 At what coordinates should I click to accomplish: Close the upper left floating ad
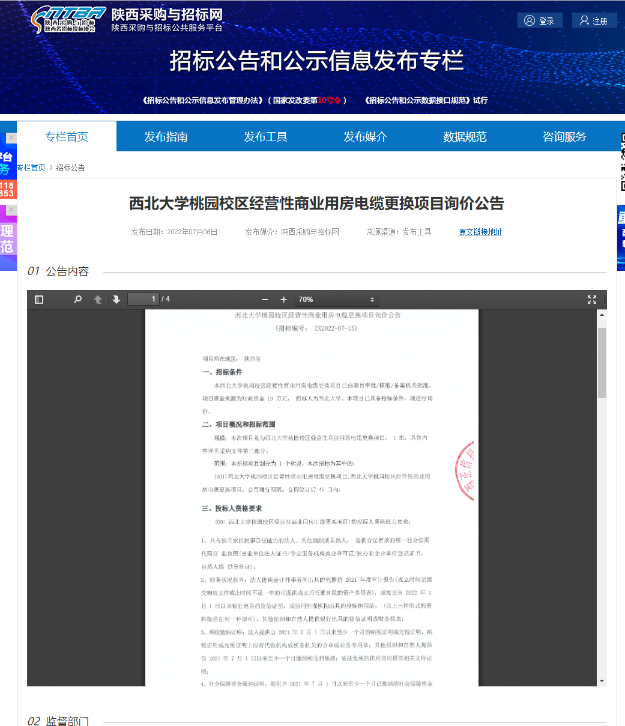pyautogui.click(x=11, y=138)
